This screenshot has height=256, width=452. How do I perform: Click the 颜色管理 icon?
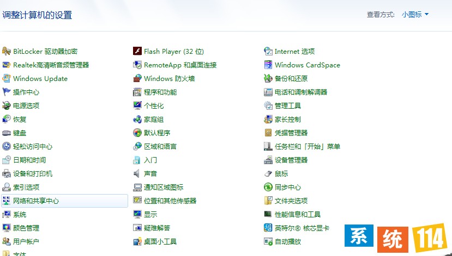[7, 228]
